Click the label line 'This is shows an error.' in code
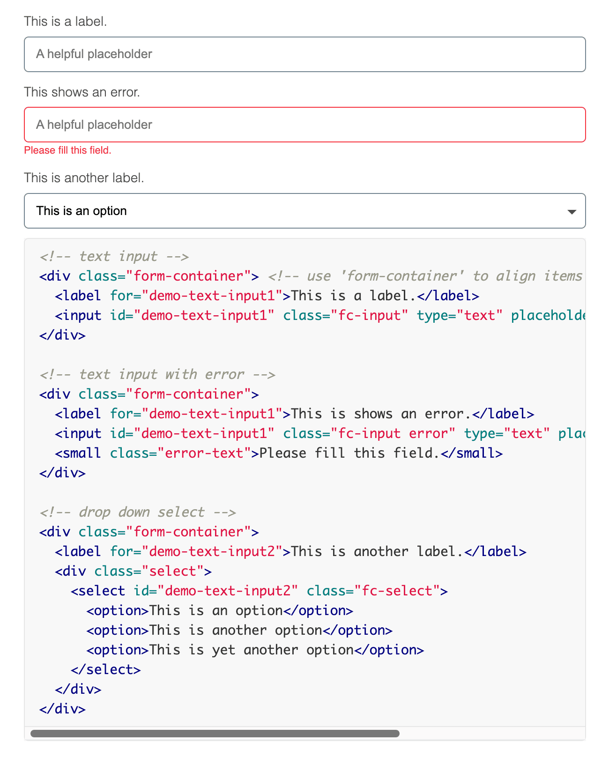 (x=295, y=414)
